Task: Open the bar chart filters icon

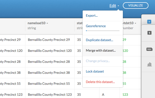Action: coord(149,64)
